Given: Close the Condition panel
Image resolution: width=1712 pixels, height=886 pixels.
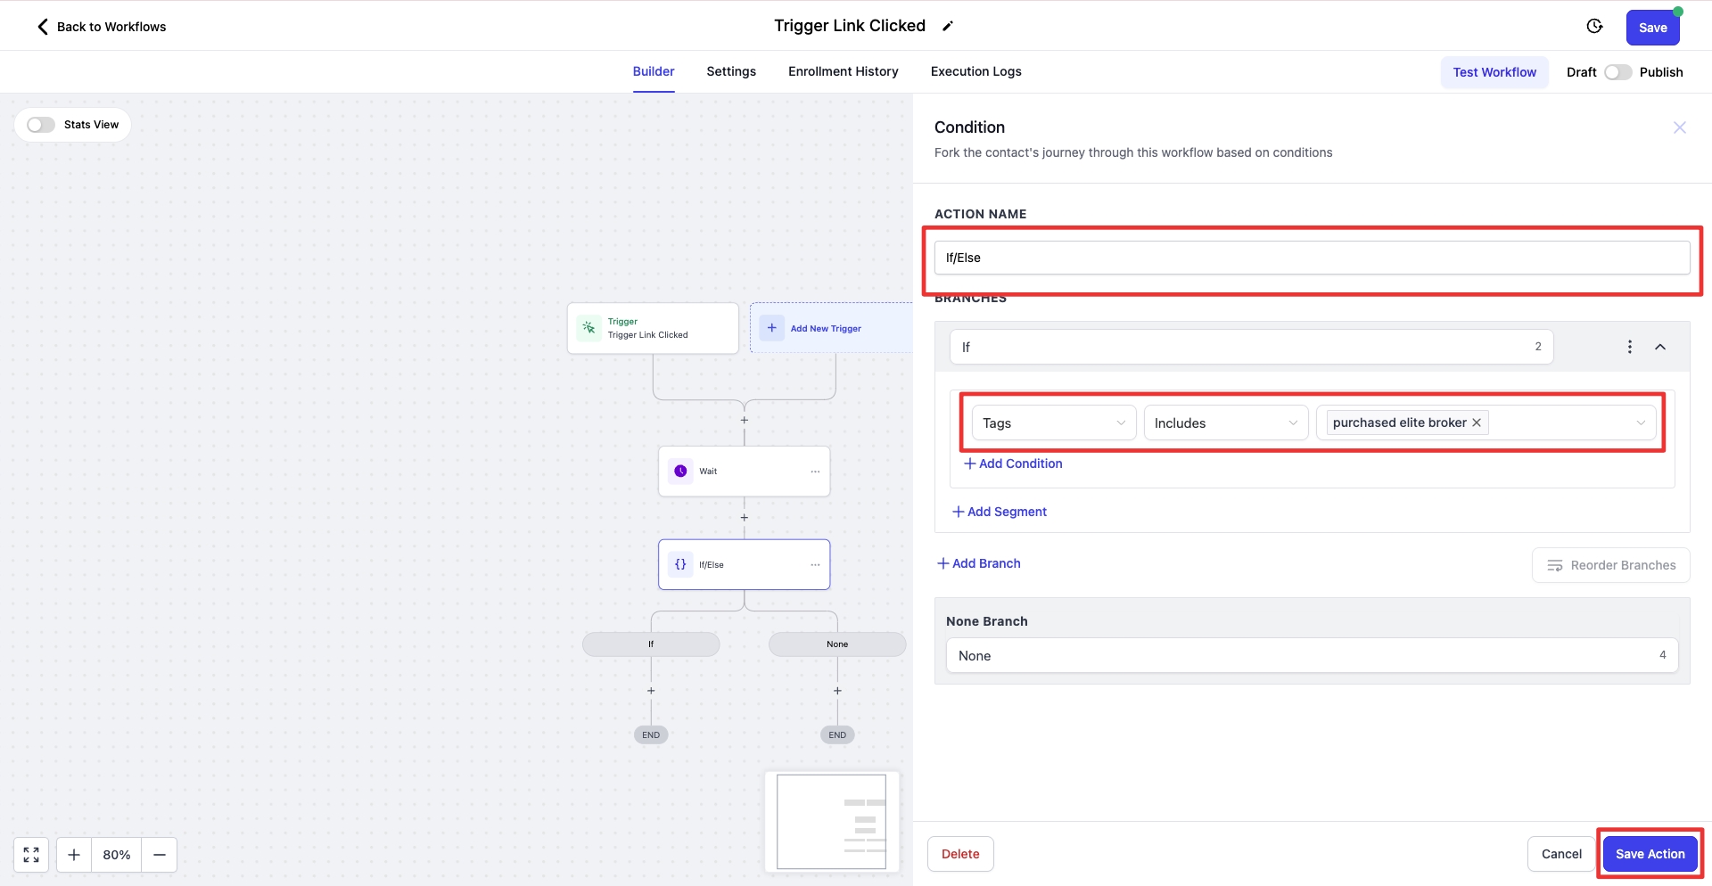Looking at the screenshot, I should 1679,127.
